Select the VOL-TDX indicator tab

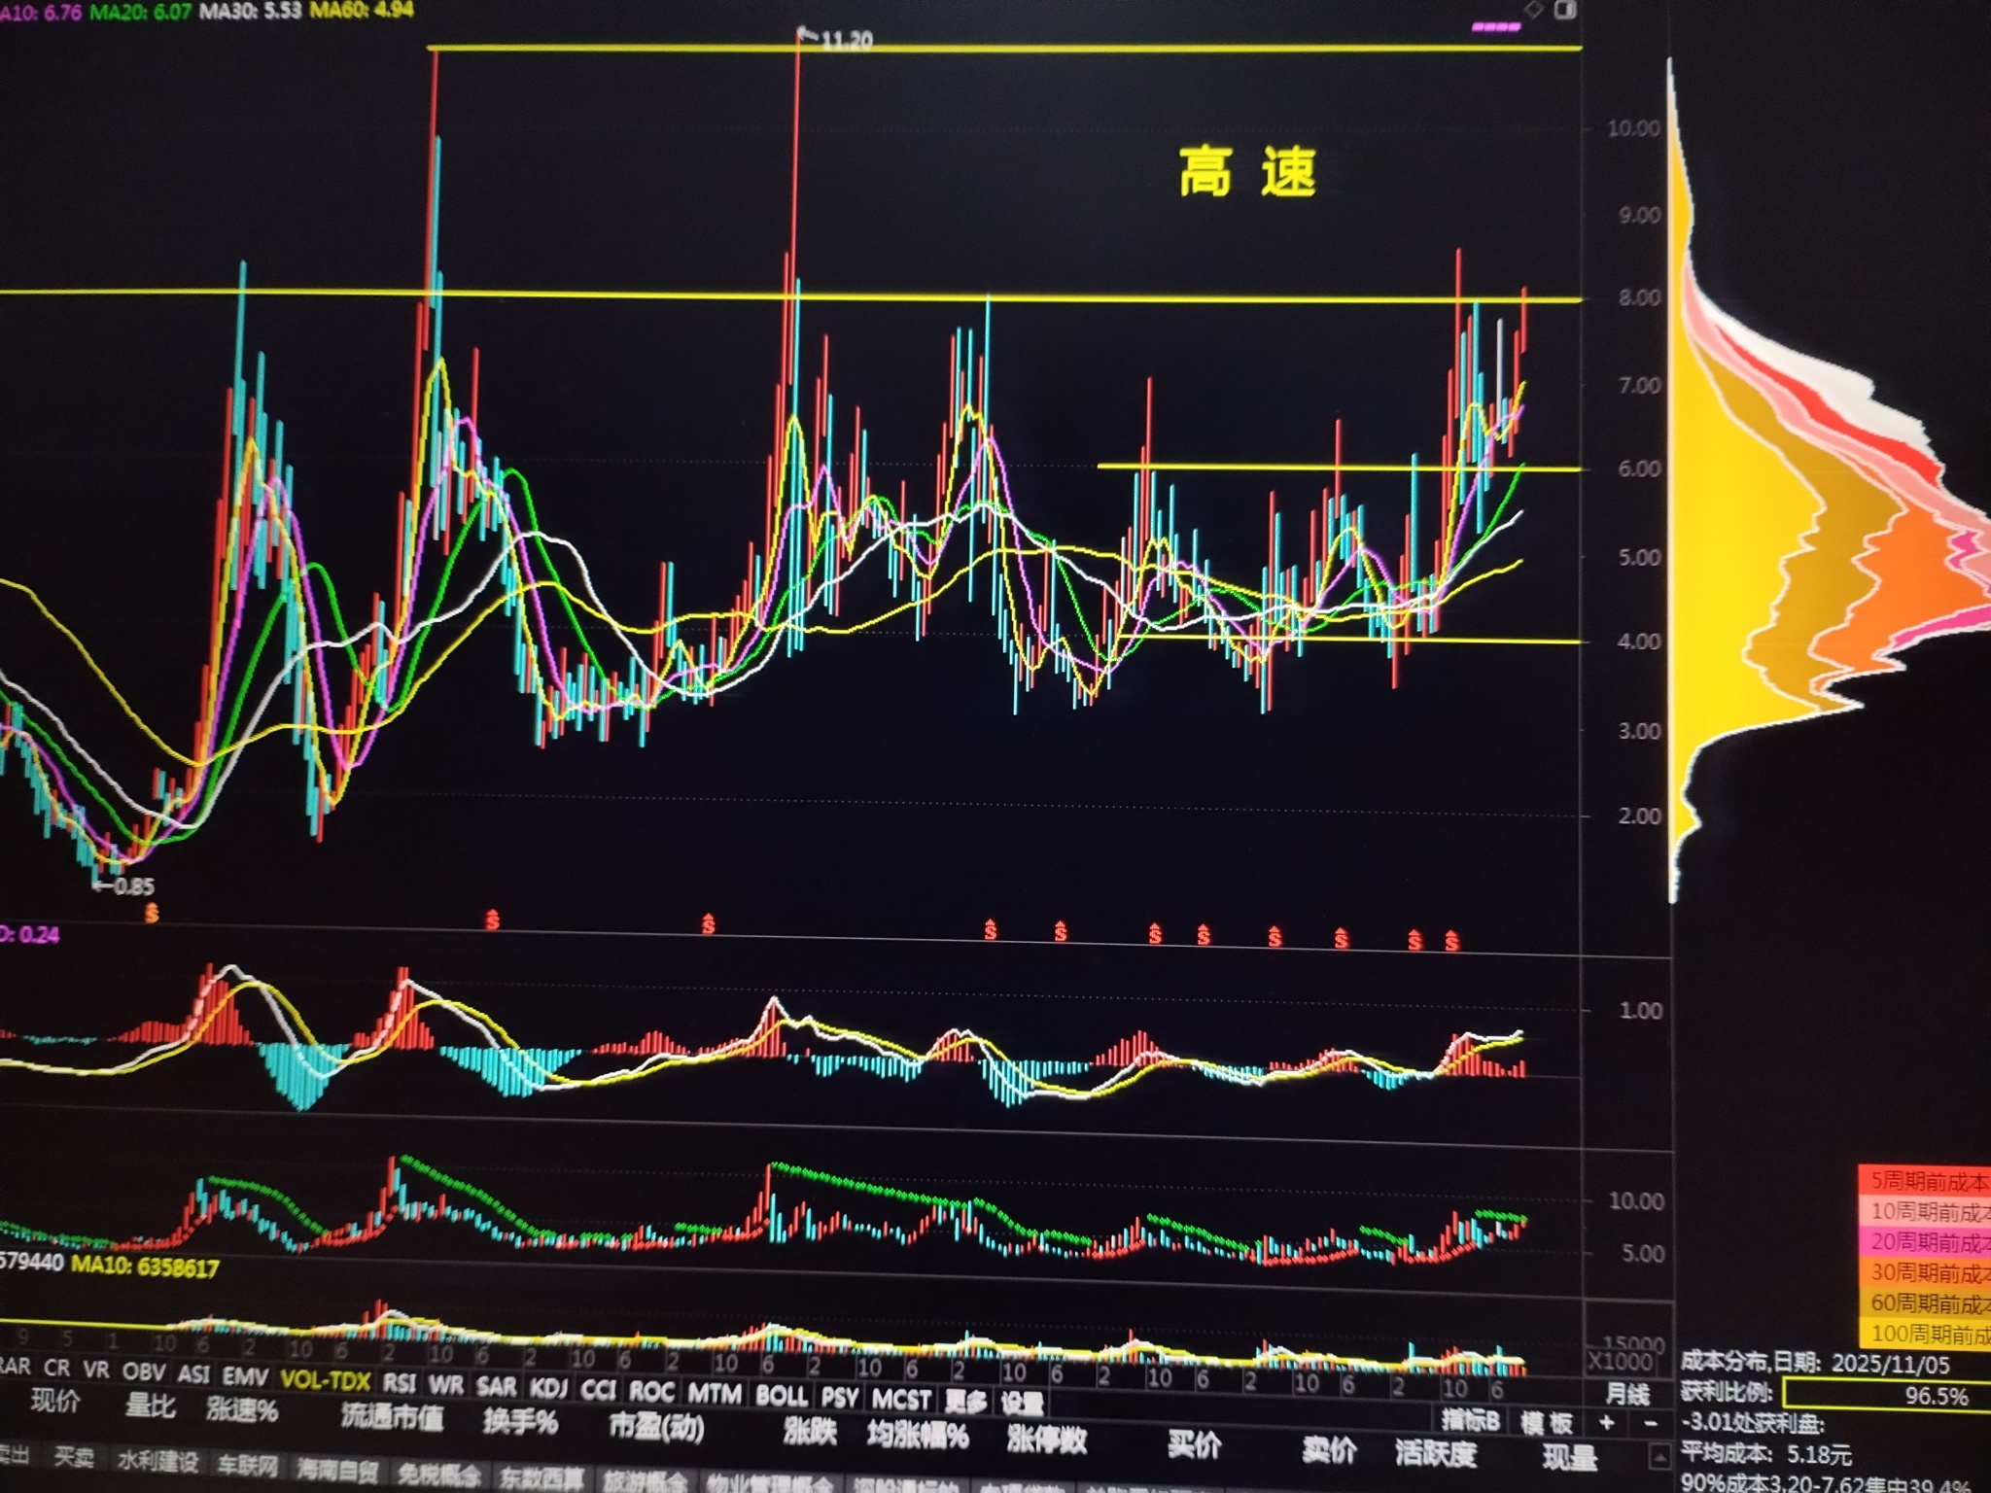click(326, 1380)
